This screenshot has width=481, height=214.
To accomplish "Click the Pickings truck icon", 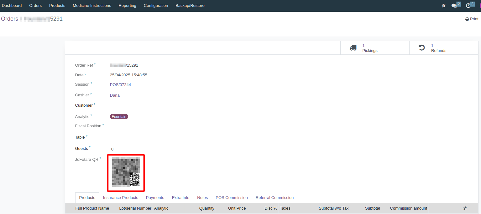I will pos(353,48).
